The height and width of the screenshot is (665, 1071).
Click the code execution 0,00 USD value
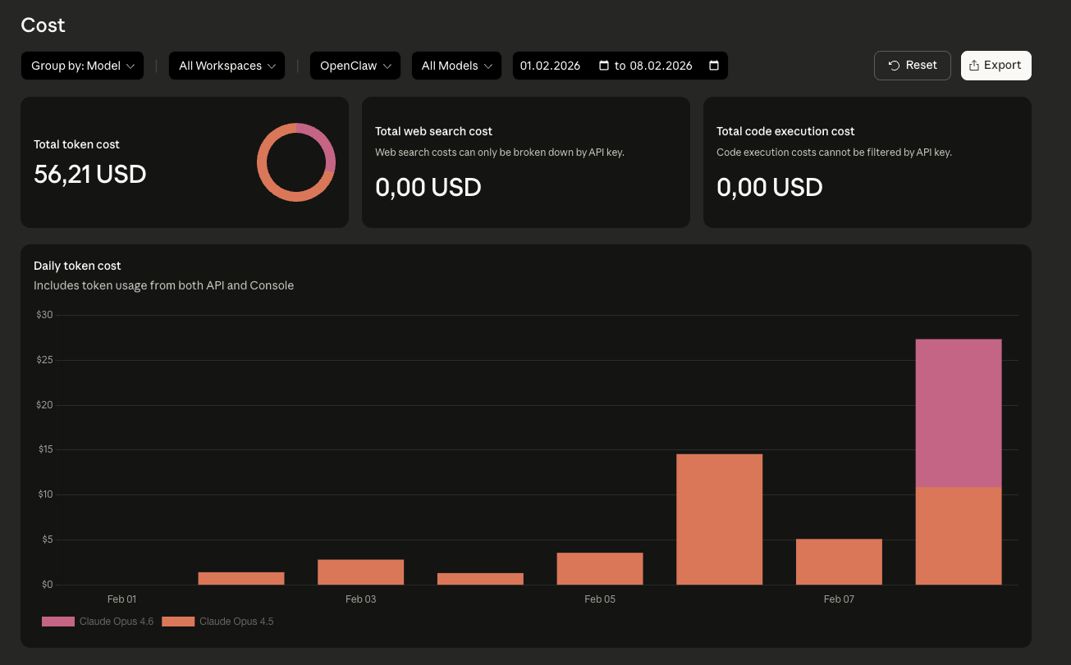coord(770,187)
